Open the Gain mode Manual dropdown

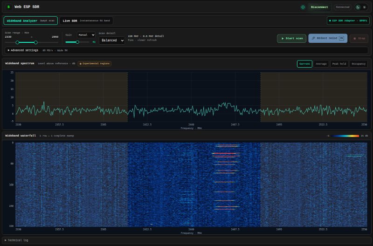click(x=86, y=35)
